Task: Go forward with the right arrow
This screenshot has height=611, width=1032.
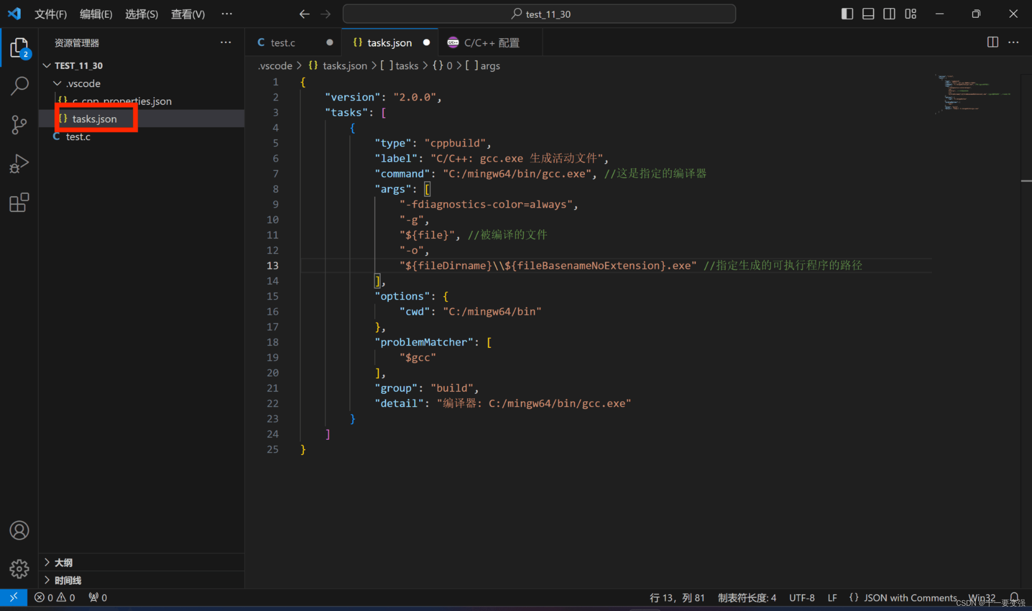Action: tap(325, 14)
